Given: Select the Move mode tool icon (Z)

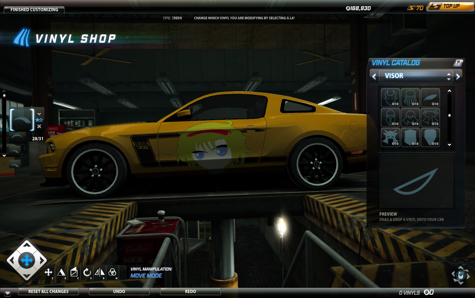Looking at the screenshot, I should click(x=48, y=272).
